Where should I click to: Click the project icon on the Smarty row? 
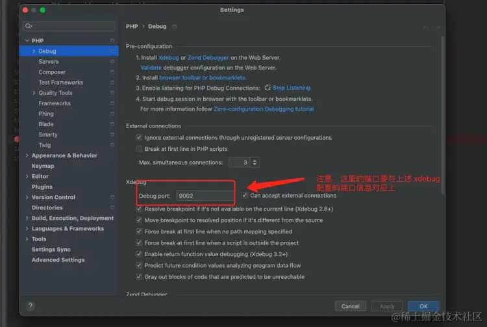[x=112, y=135]
